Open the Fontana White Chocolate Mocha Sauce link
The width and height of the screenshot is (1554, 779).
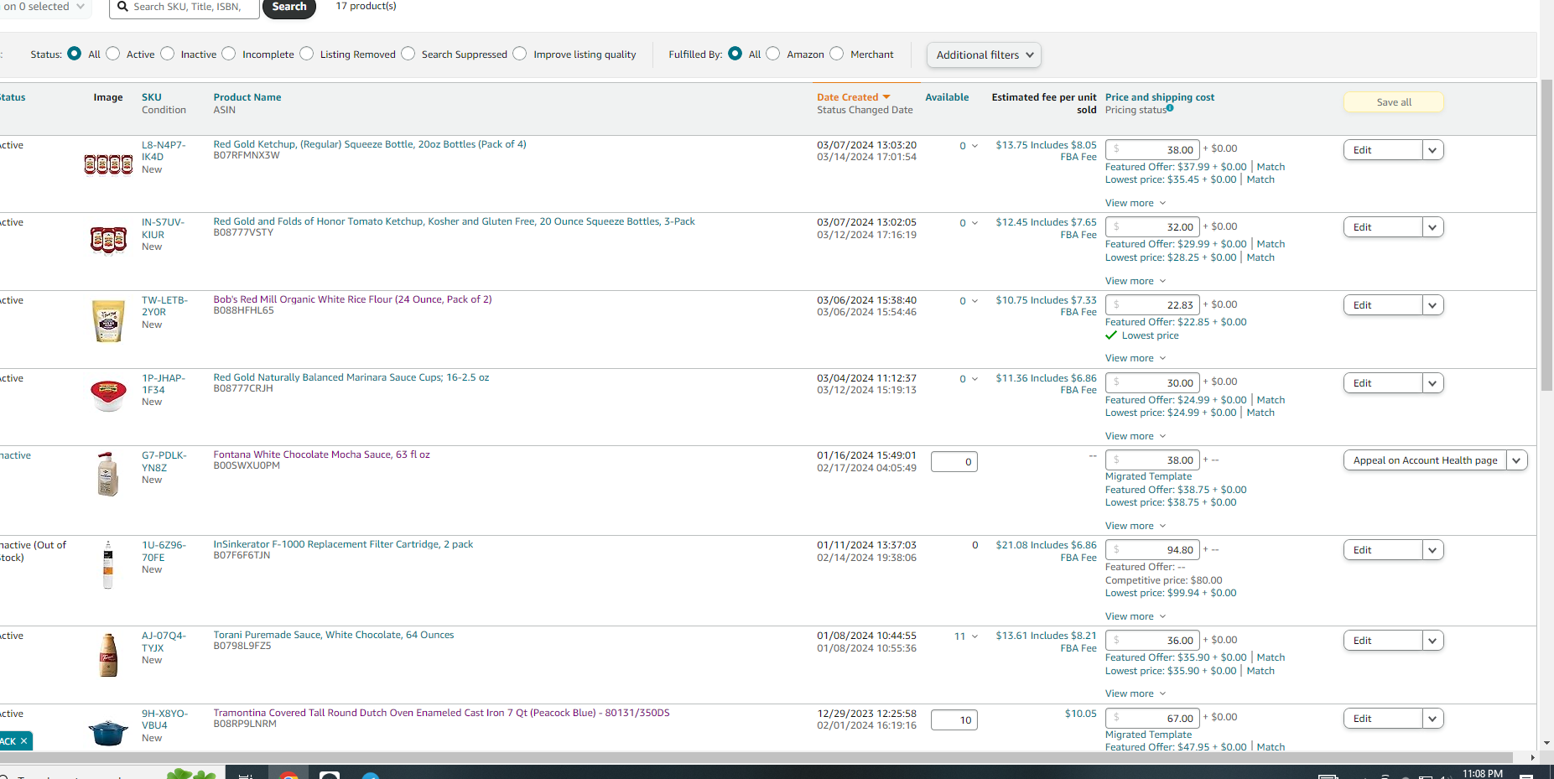[x=321, y=454]
